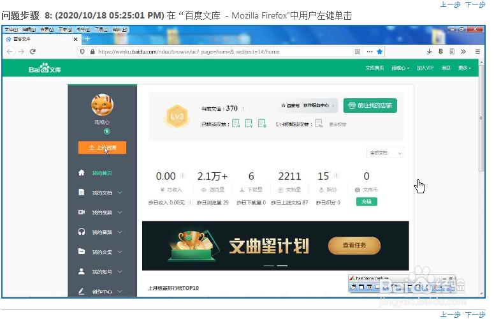
Task: Open the 查看 menu in Firefox
Action: tap(47, 29)
